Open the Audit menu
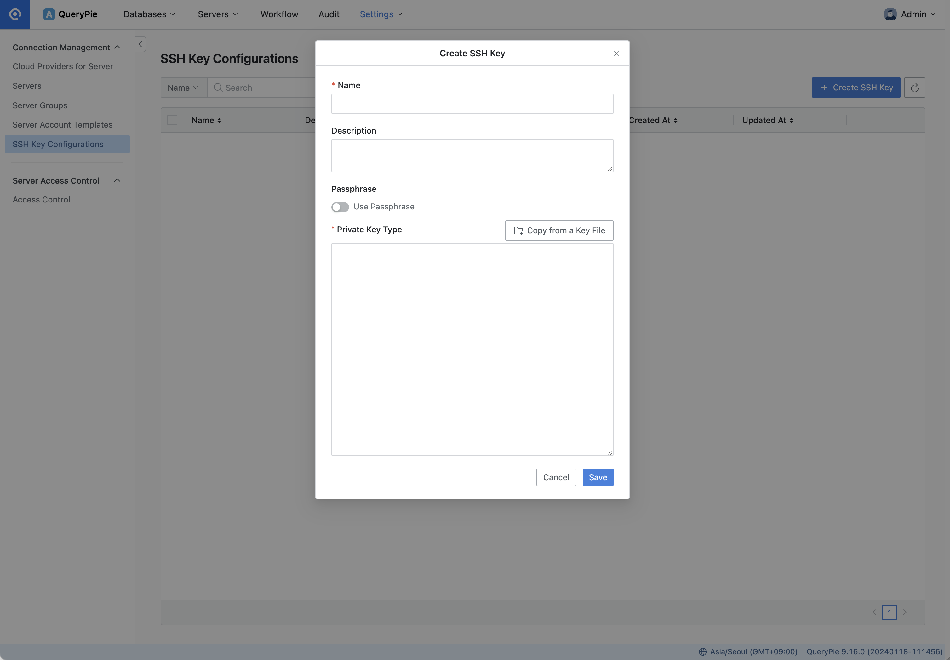The image size is (950, 660). pyautogui.click(x=329, y=14)
